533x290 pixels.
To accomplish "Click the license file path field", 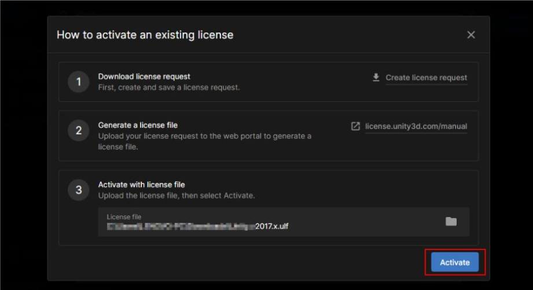I will click(266, 222).
